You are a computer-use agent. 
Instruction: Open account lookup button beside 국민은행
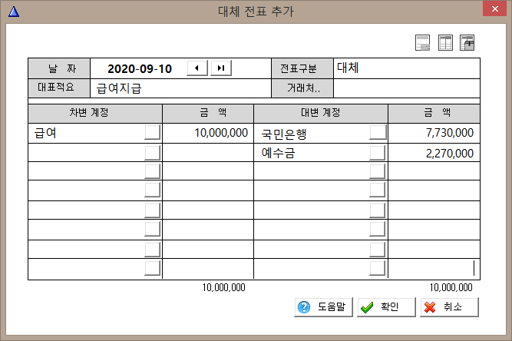point(378,132)
